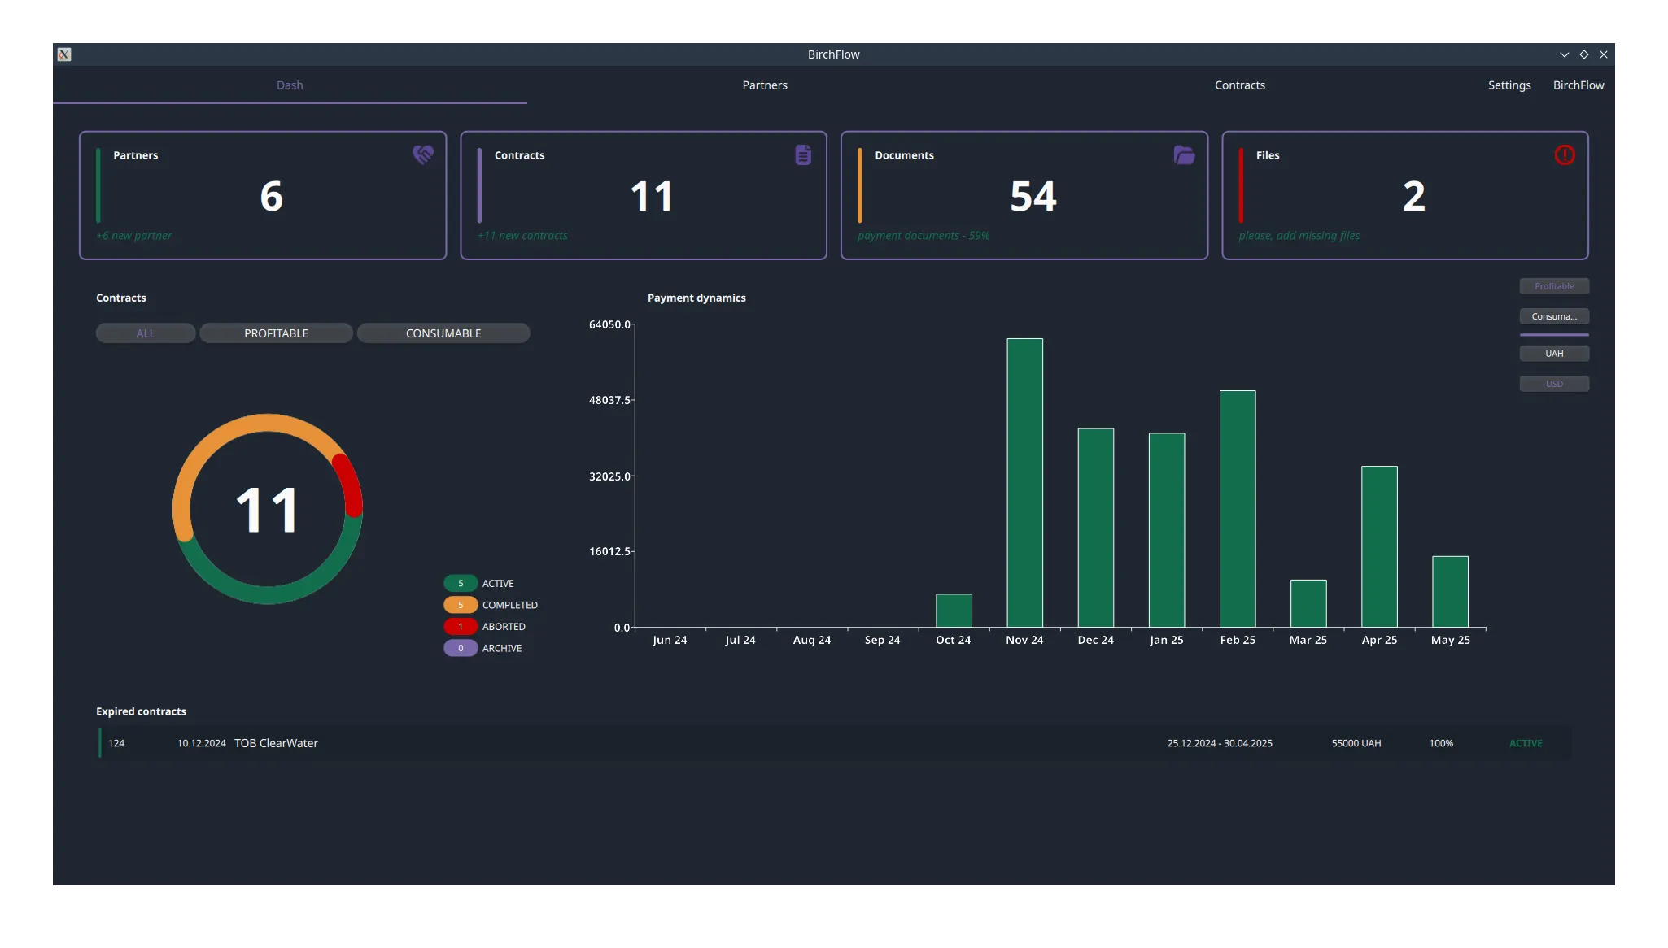Click the 55000 UAH amount

pyautogui.click(x=1356, y=743)
